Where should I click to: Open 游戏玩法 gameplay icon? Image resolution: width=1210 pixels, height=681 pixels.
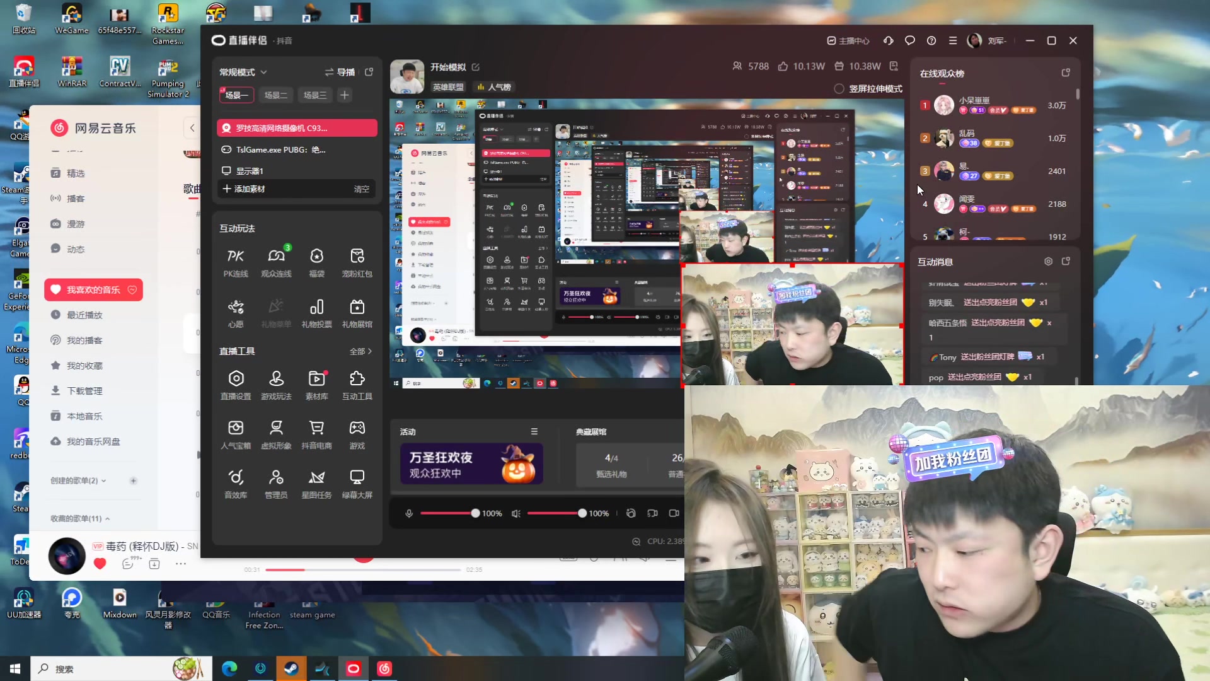click(276, 385)
